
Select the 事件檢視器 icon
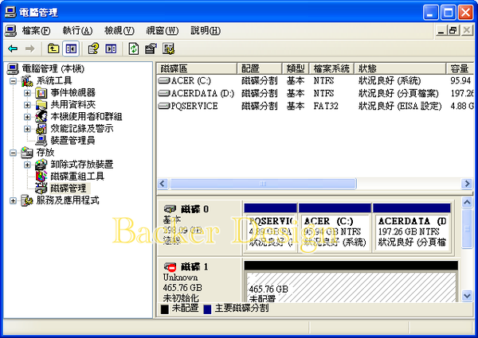(41, 92)
